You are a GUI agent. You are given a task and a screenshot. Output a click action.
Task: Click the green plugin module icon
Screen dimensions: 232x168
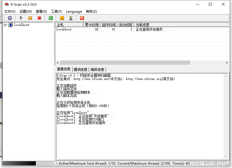(50, 18)
